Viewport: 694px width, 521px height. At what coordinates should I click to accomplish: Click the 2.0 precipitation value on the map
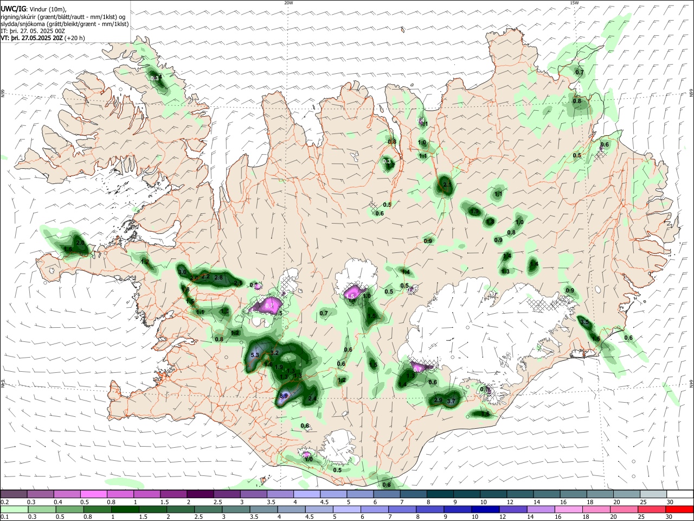(80, 243)
